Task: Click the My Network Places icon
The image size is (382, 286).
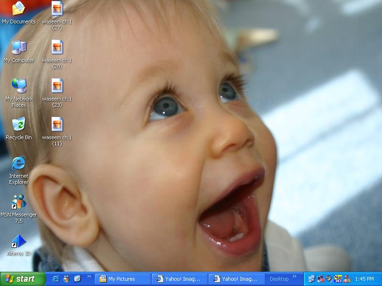Action: point(19,93)
